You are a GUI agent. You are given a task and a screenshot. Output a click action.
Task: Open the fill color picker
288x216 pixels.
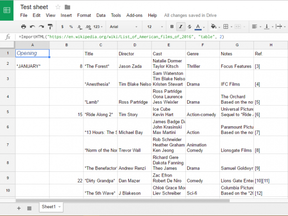(x=214, y=26)
